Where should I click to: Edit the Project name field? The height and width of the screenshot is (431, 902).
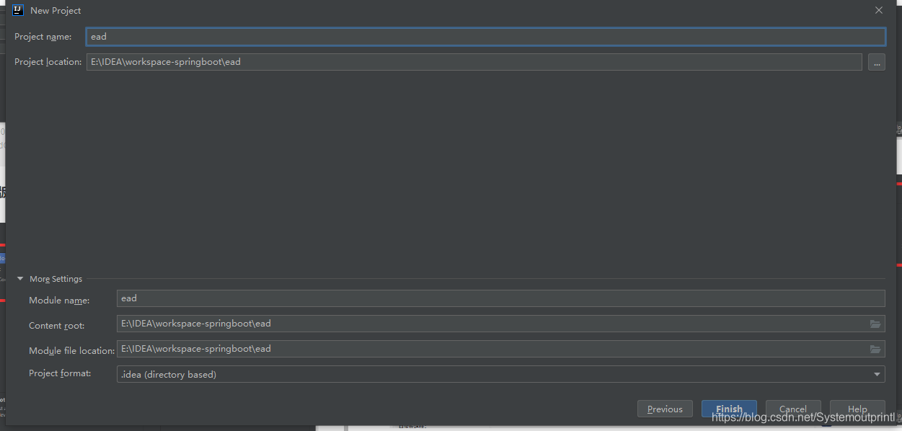coord(485,37)
